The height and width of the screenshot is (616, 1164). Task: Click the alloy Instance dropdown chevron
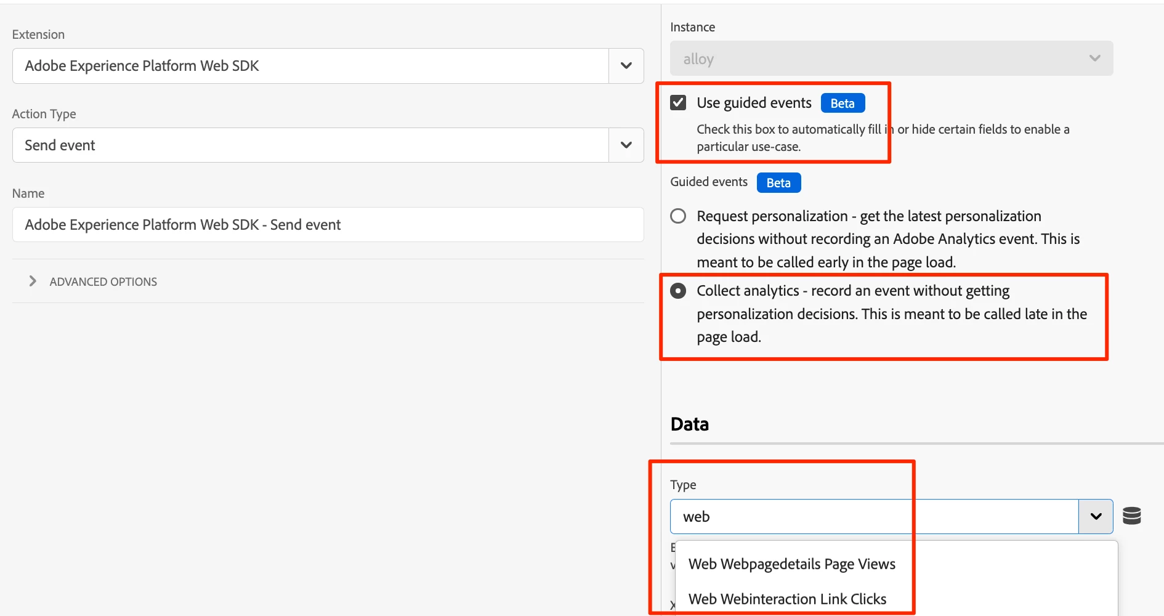click(x=1094, y=59)
